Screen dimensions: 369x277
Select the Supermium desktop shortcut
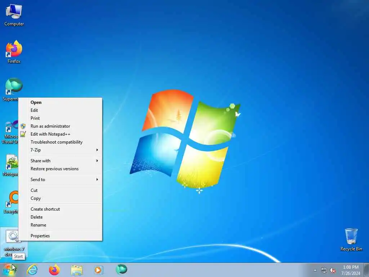10,89
